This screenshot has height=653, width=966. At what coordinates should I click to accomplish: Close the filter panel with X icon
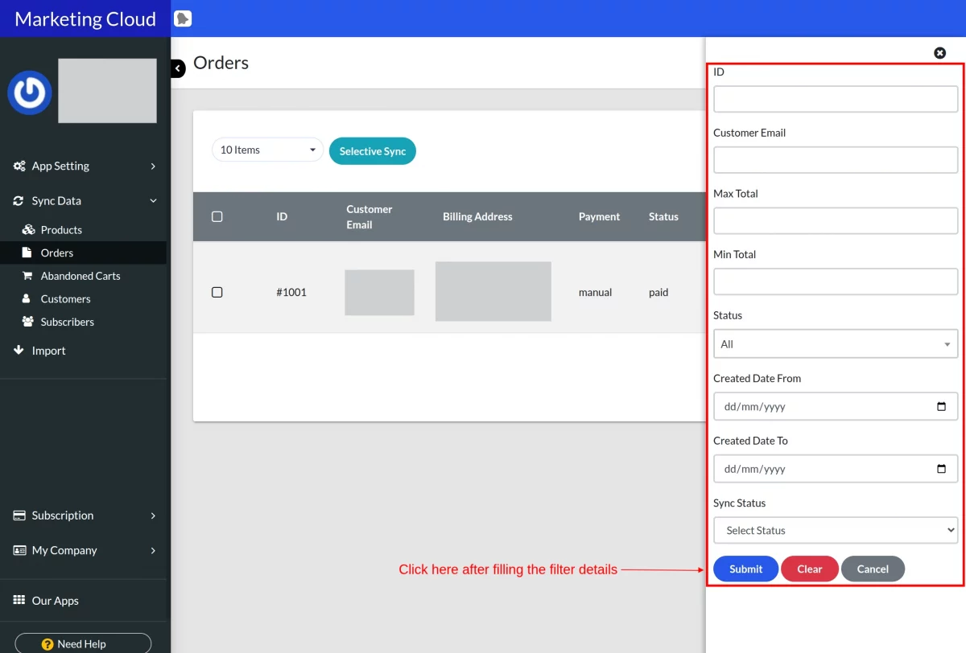click(939, 53)
